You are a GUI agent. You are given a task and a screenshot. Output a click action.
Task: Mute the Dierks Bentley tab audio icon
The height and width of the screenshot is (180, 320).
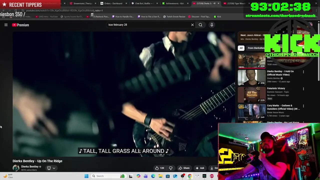pos(214,3)
